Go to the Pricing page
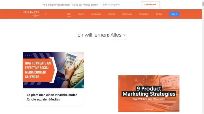The image size is (204, 114). 81,14
